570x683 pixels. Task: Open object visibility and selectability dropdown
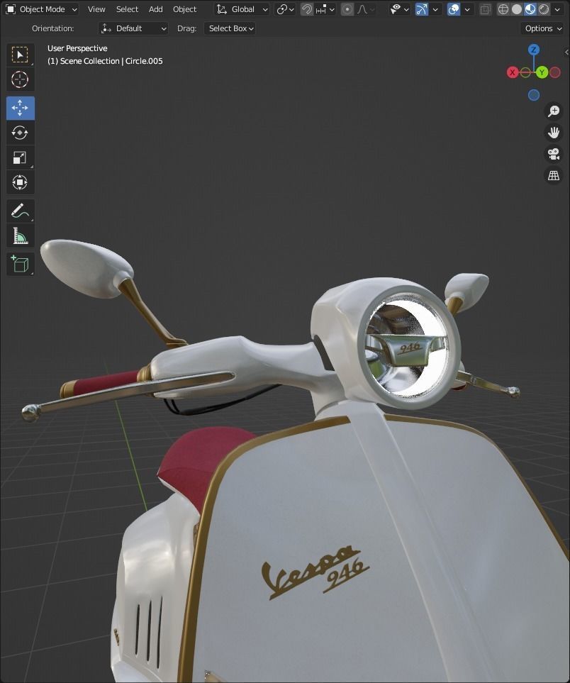point(399,9)
